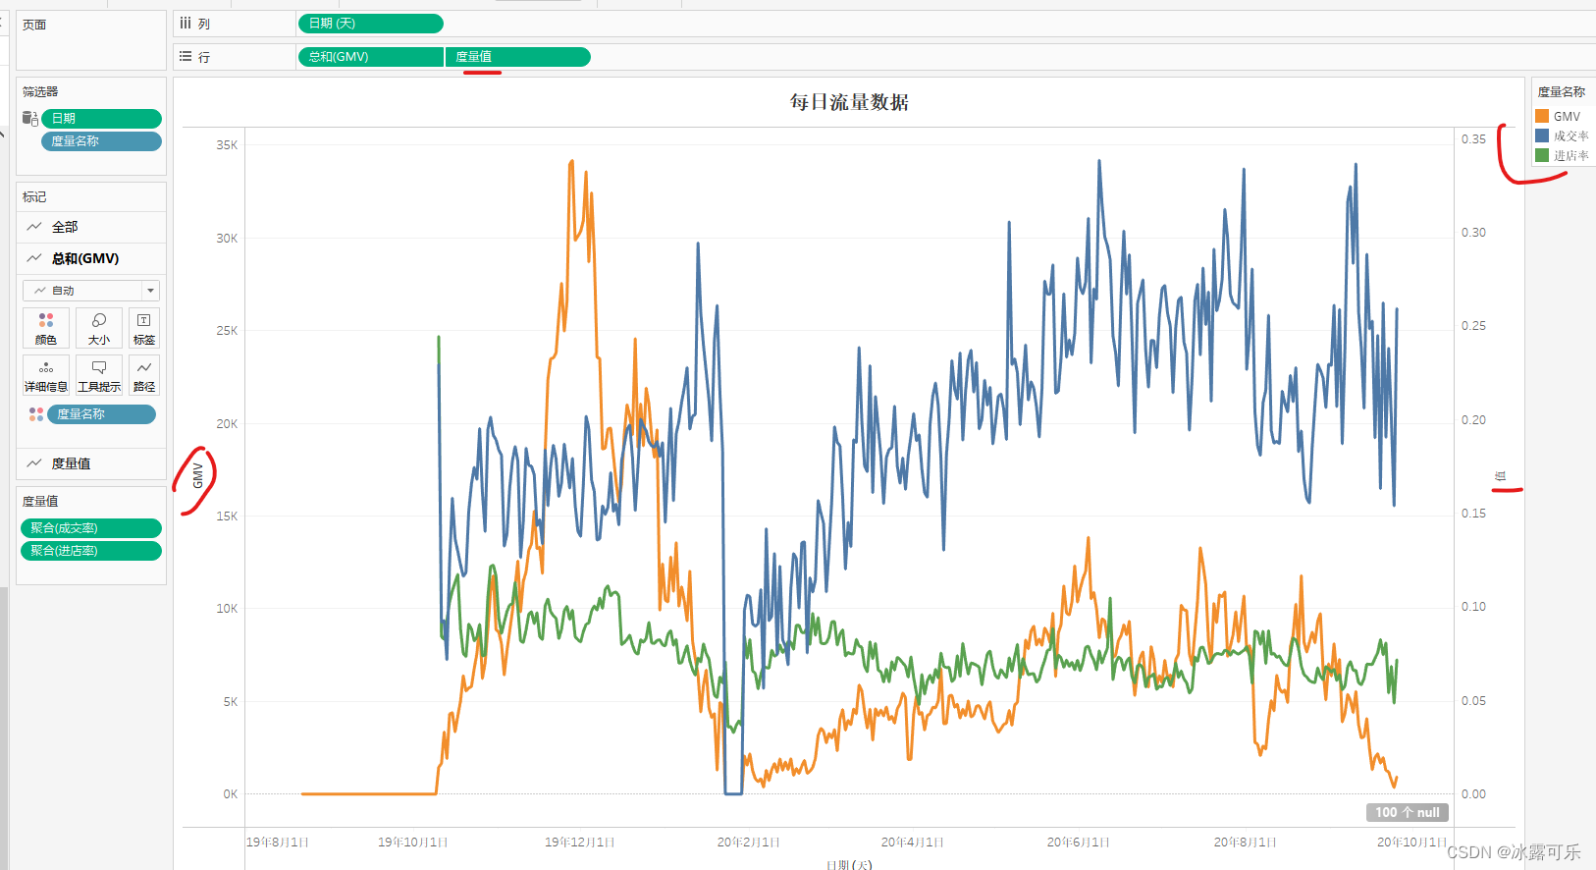Click the green 进店率 legend swatch
Screen dimensions: 1596x870
(1542, 155)
